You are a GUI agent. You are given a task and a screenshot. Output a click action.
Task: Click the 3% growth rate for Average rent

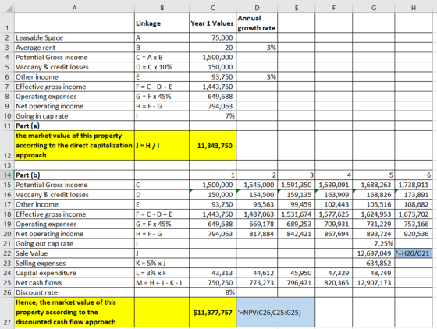[x=257, y=48]
